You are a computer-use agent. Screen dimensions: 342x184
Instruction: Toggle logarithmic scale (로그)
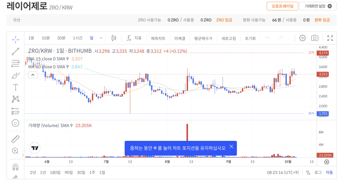click(x=318, y=172)
